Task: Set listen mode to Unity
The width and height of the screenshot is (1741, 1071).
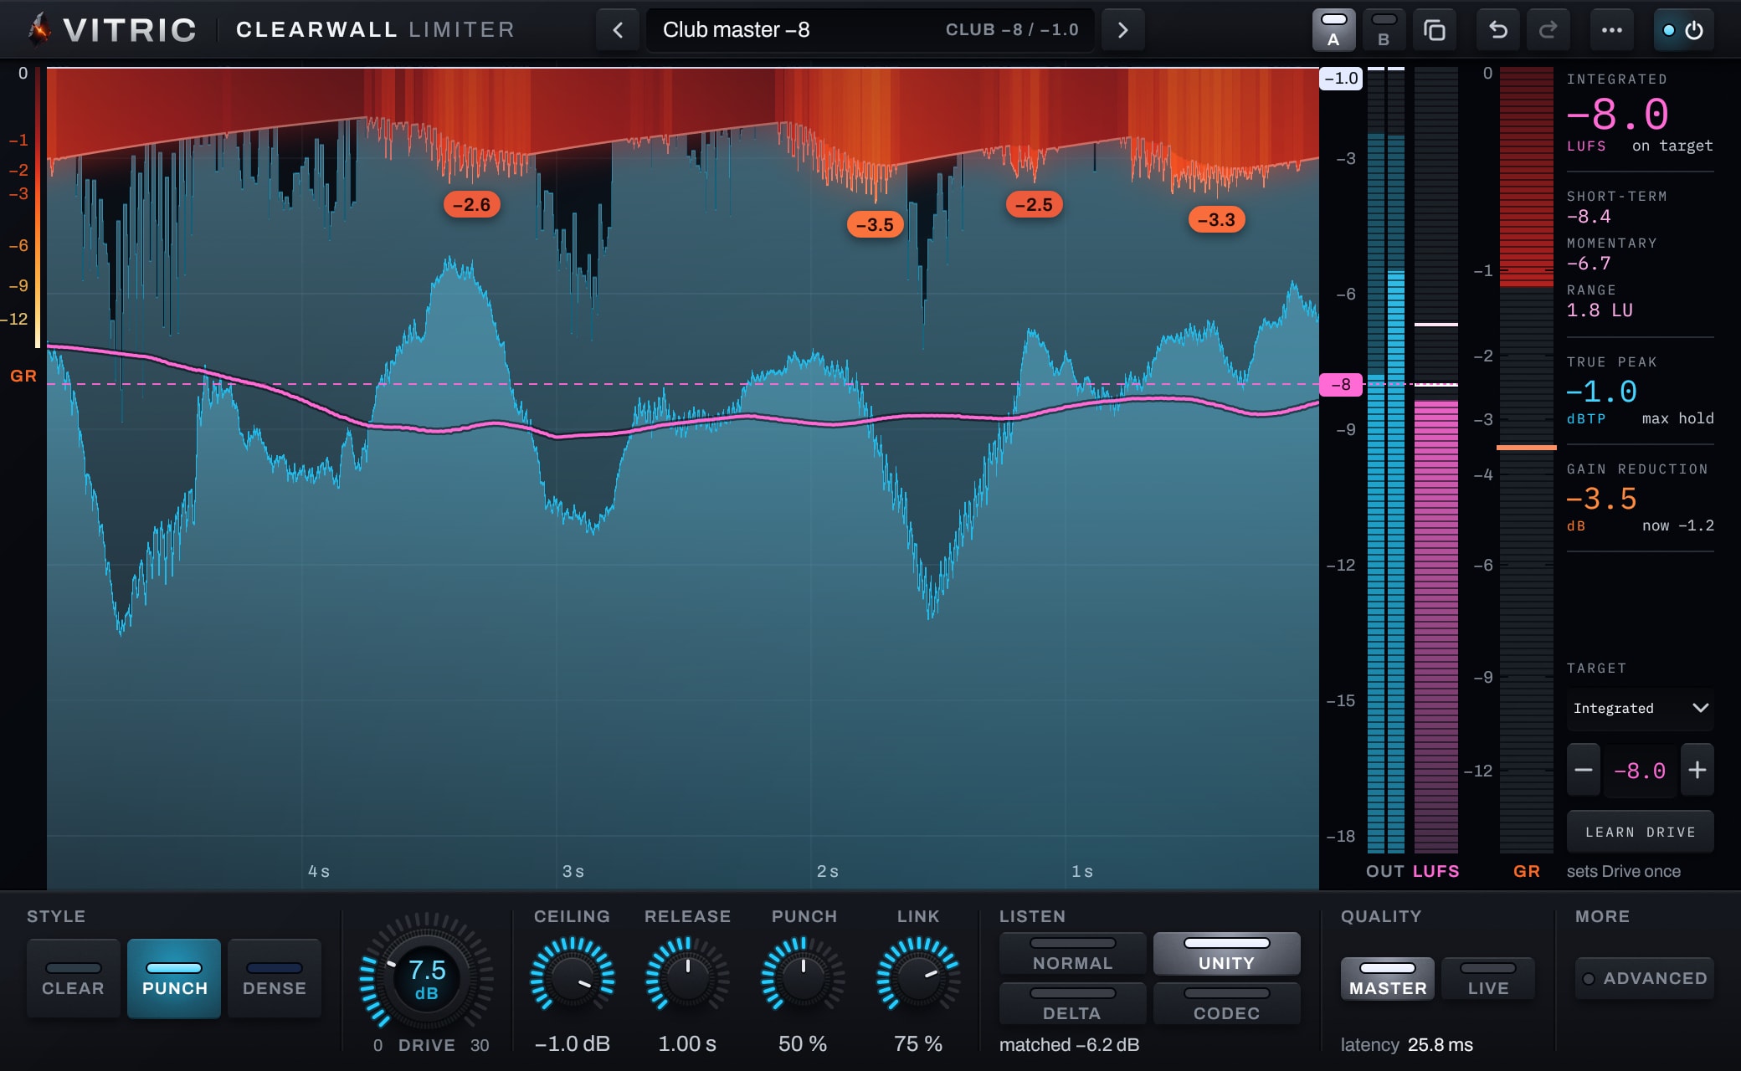Action: click(1227, 954)
